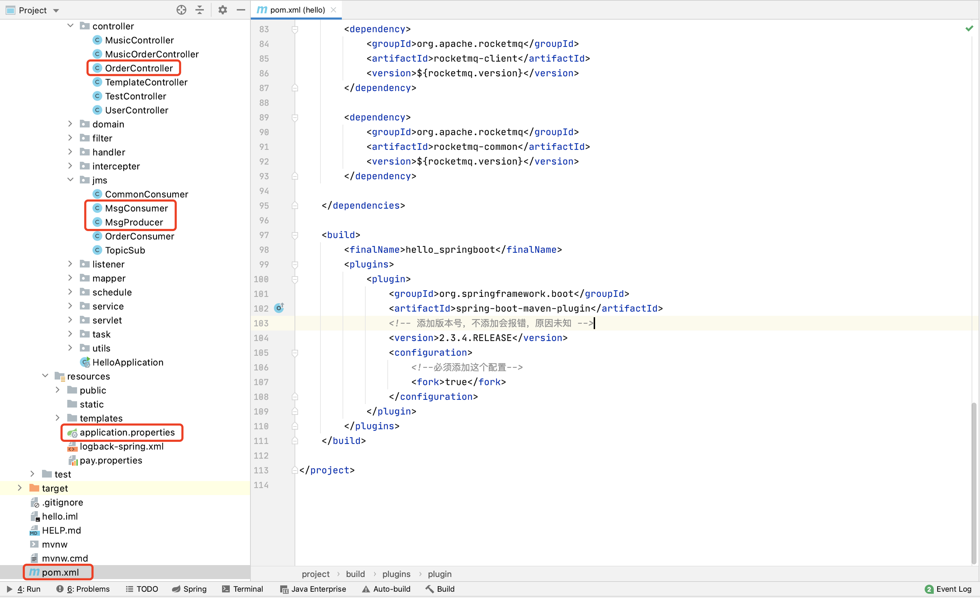980x598 pixels.
Task: Open the Spring tool window
Action: coord(189,589)
